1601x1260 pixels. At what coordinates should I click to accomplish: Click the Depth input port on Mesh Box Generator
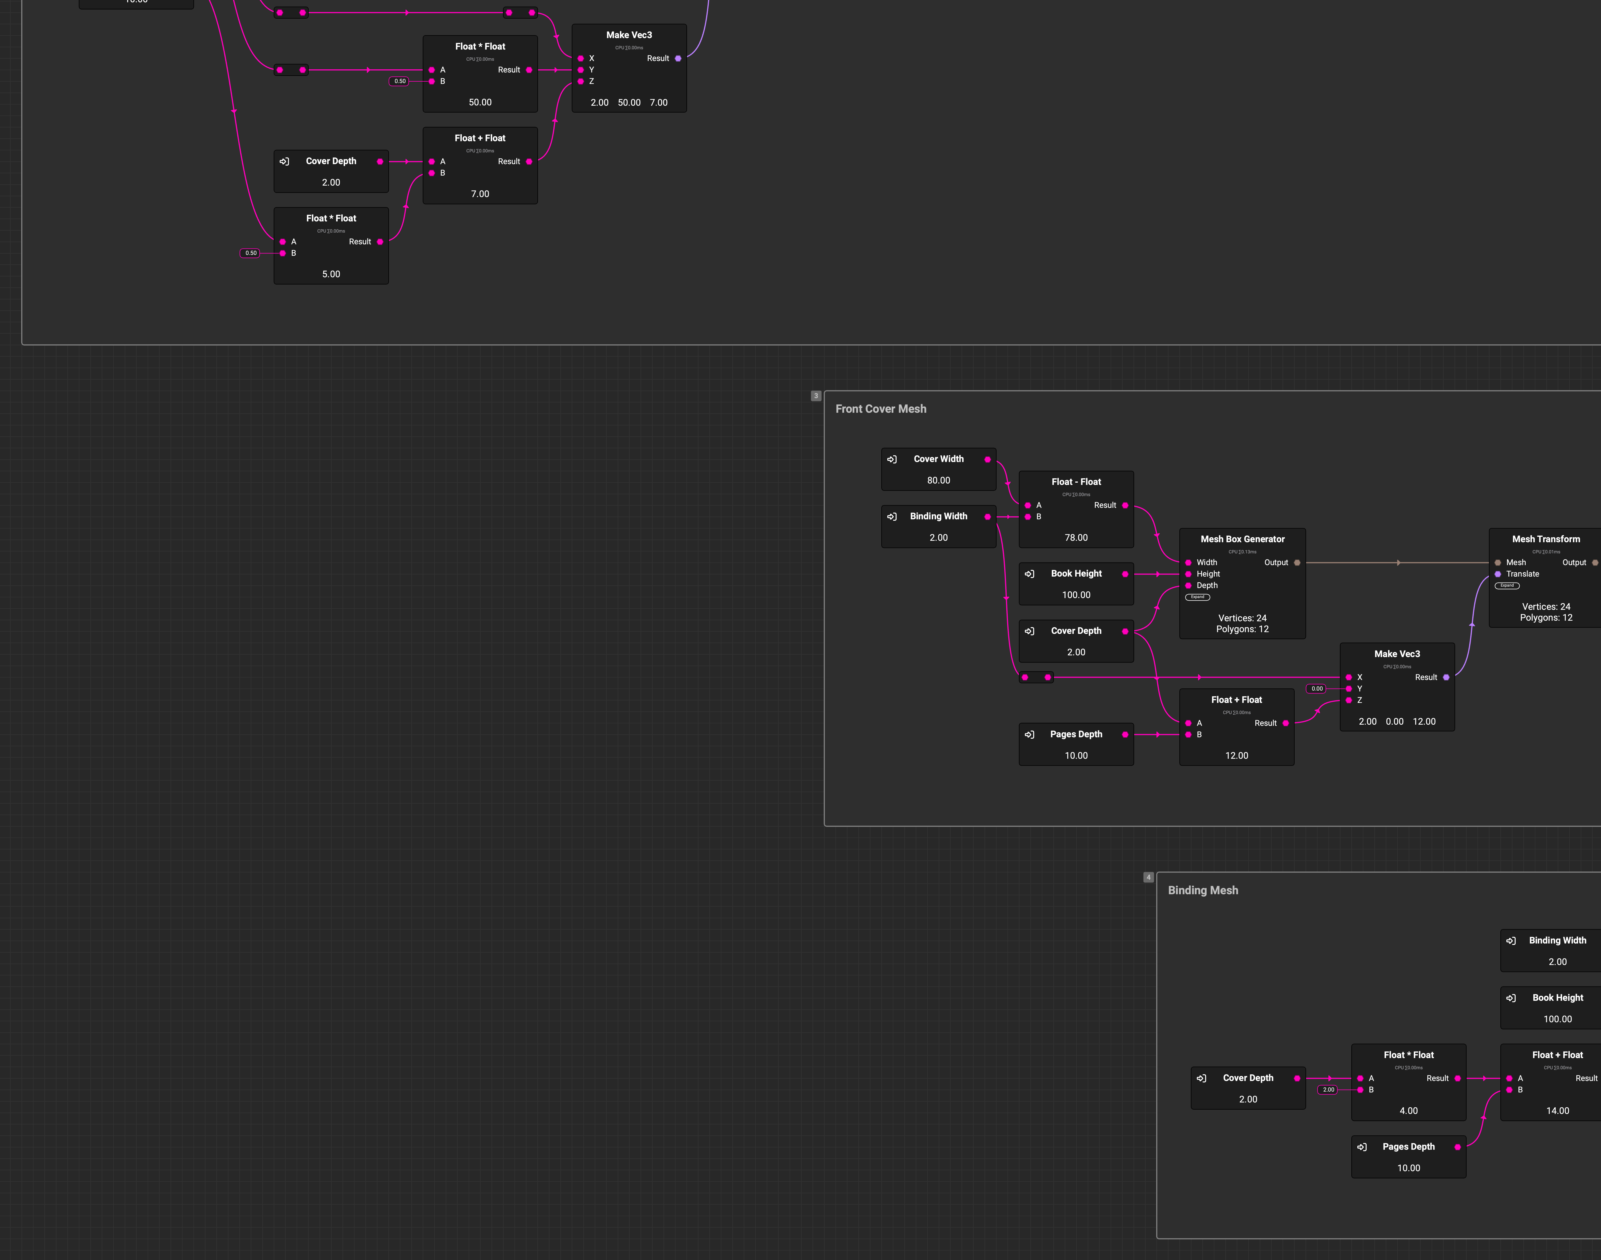click(x=1188, y=586)
